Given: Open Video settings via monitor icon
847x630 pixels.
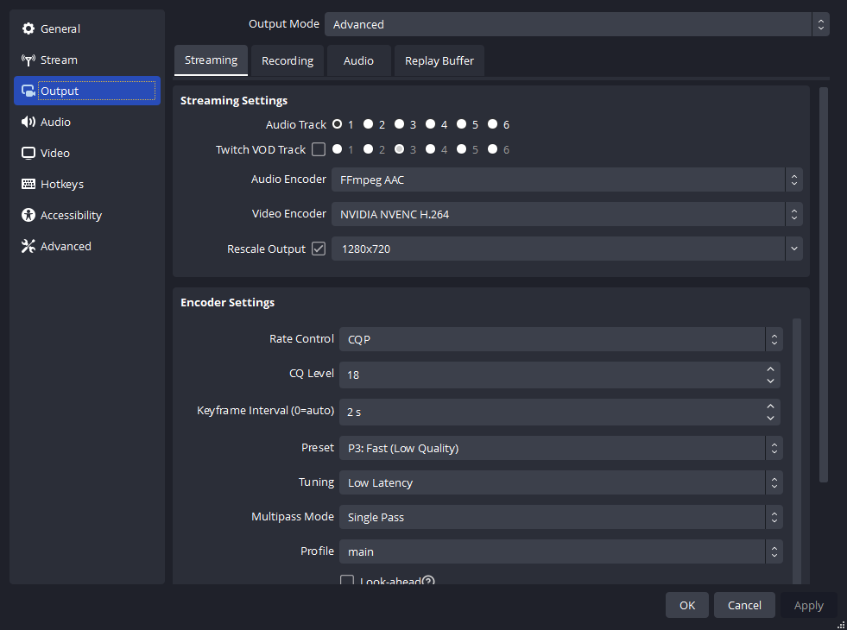Looking at the screenshot, I should [x=28, y=154].
